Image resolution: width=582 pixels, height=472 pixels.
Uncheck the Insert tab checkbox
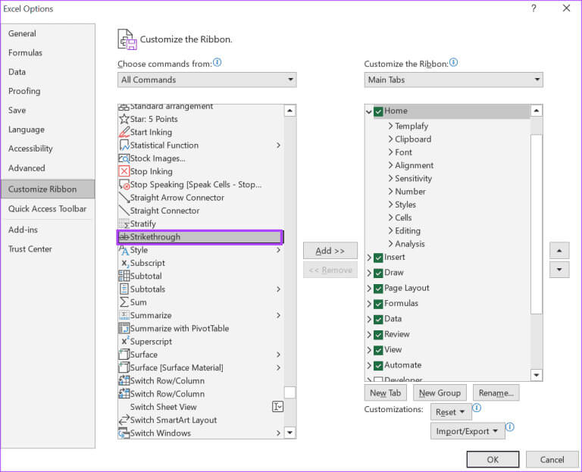point(378,258)
